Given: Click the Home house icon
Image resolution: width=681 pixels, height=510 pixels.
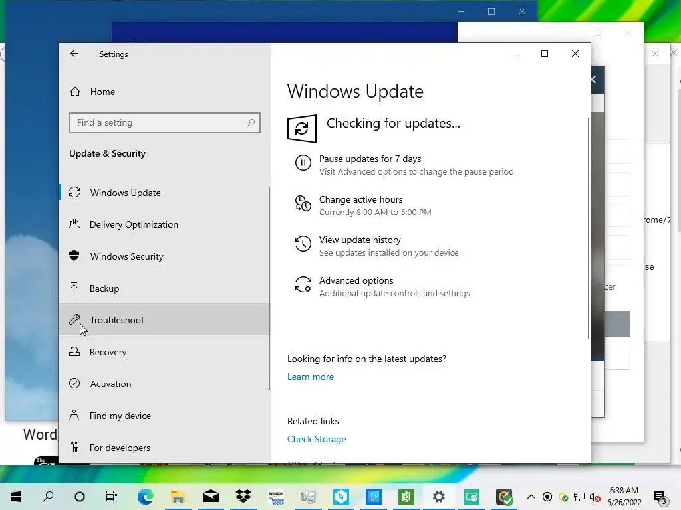Looking at the screenshot, I should 75,92.
